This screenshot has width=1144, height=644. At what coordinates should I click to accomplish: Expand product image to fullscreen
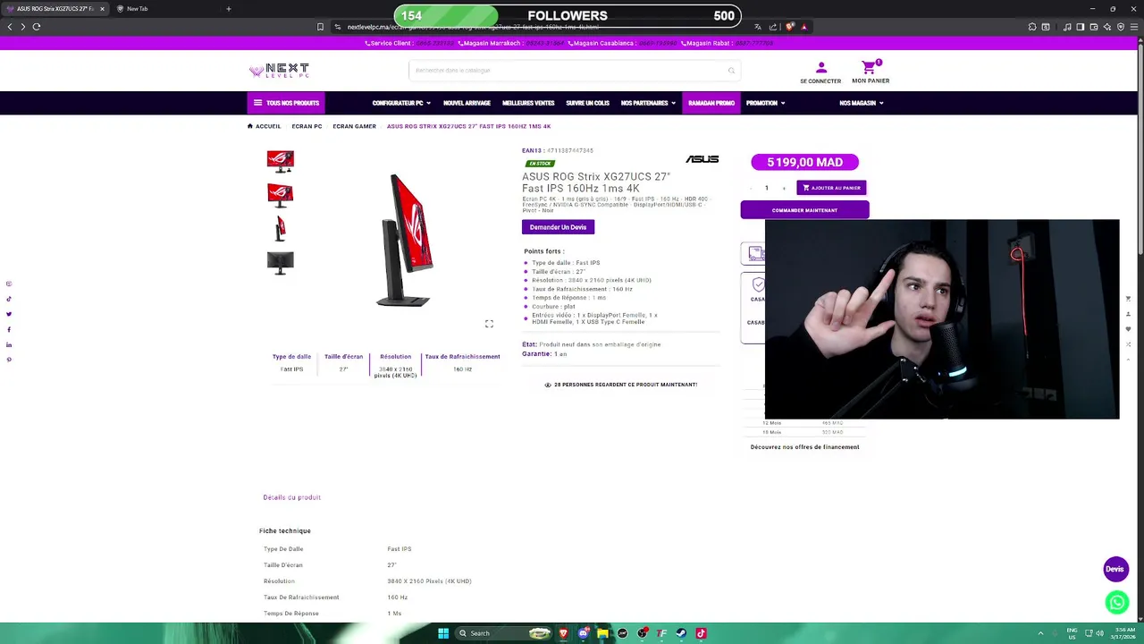pyautogui.click(x=489, y=324)
